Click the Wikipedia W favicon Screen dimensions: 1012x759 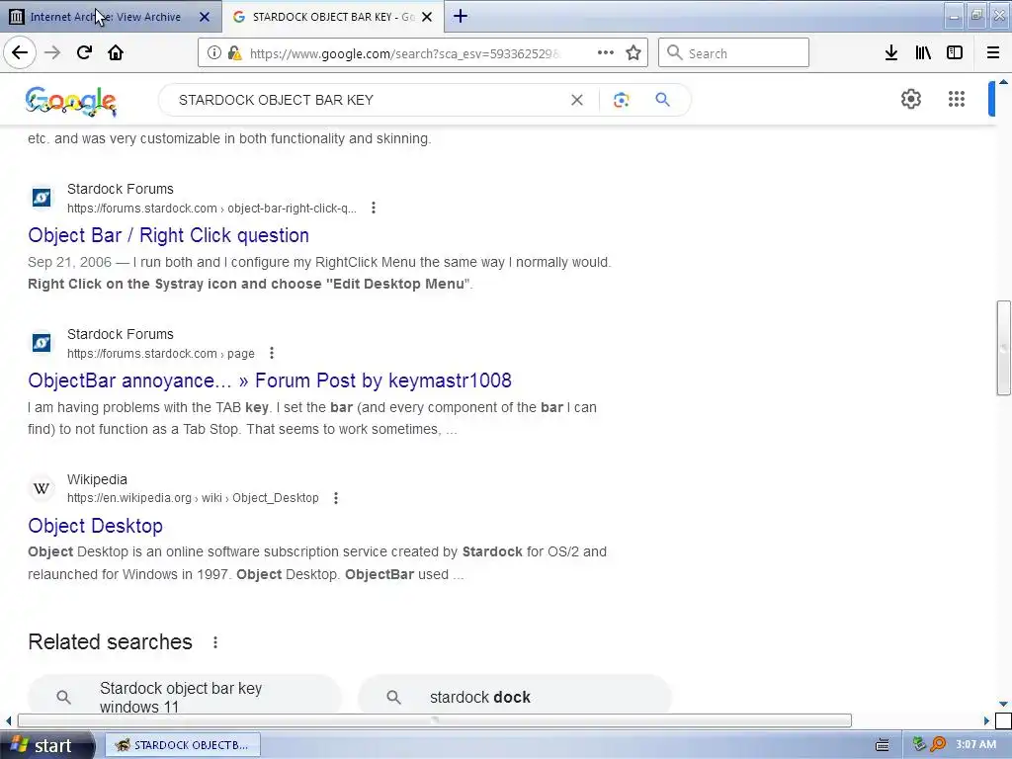42,488
